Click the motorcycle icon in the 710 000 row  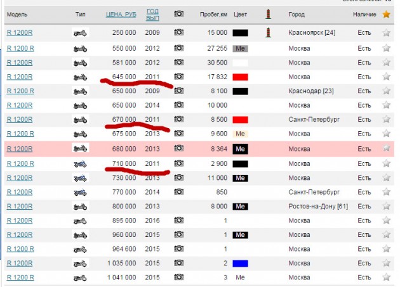[80, 163]
